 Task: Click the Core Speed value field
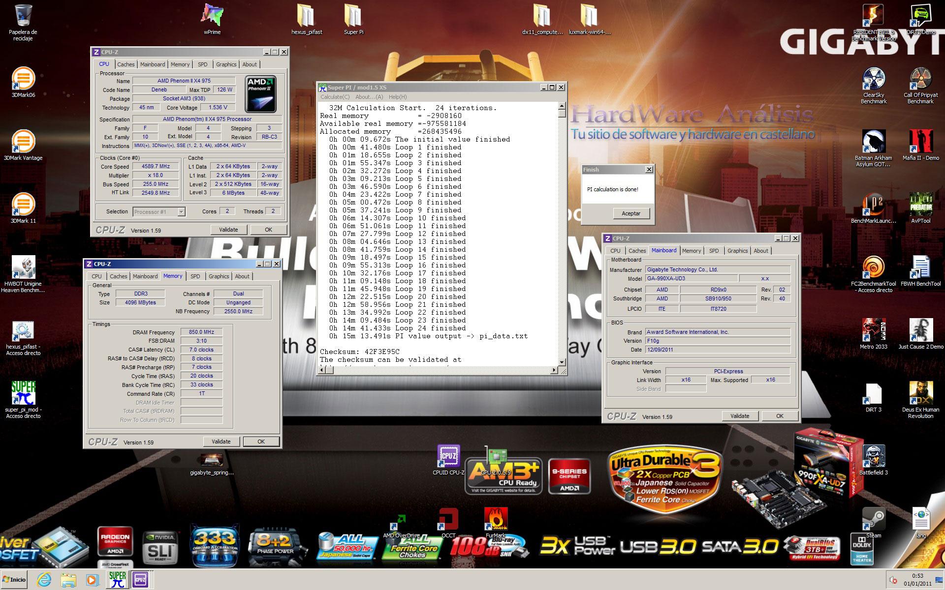pos(156,167)
